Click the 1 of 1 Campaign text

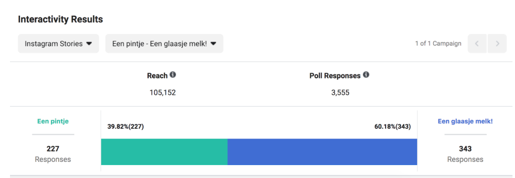438,43
